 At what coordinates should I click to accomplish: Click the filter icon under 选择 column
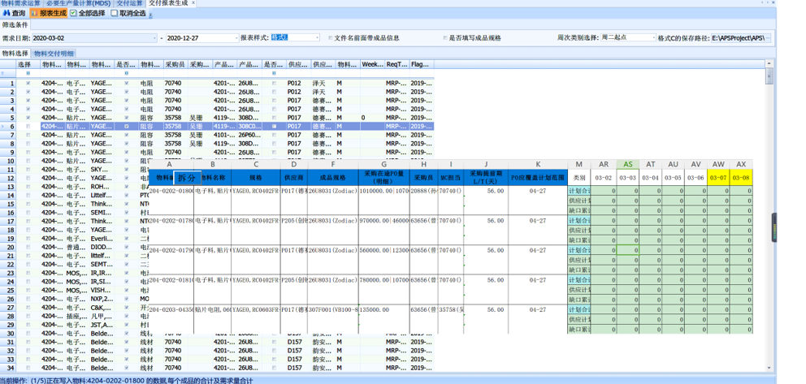(28, 73)
